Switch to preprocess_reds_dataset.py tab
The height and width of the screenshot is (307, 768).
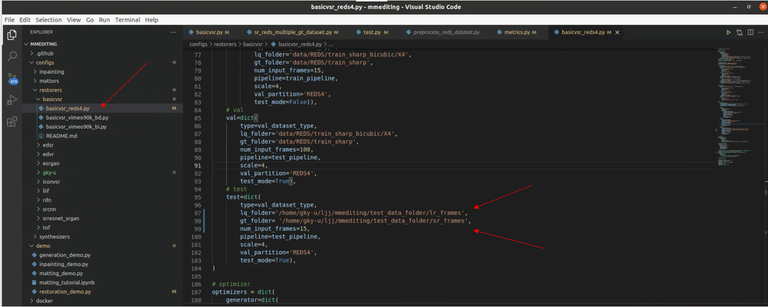click(x=446, y=32)
